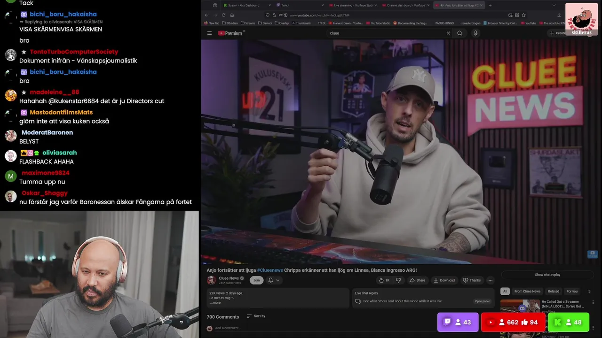602x338 pixels.
Task: Select the 'For you' filter chip
Action: tap(572, 292)
